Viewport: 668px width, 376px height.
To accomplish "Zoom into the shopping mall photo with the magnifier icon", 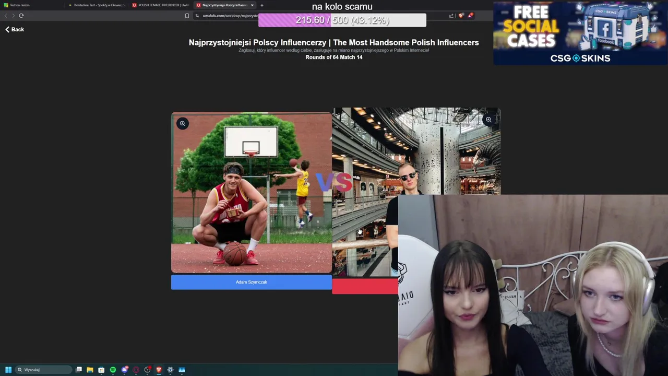I will click(x=488, y=120).
